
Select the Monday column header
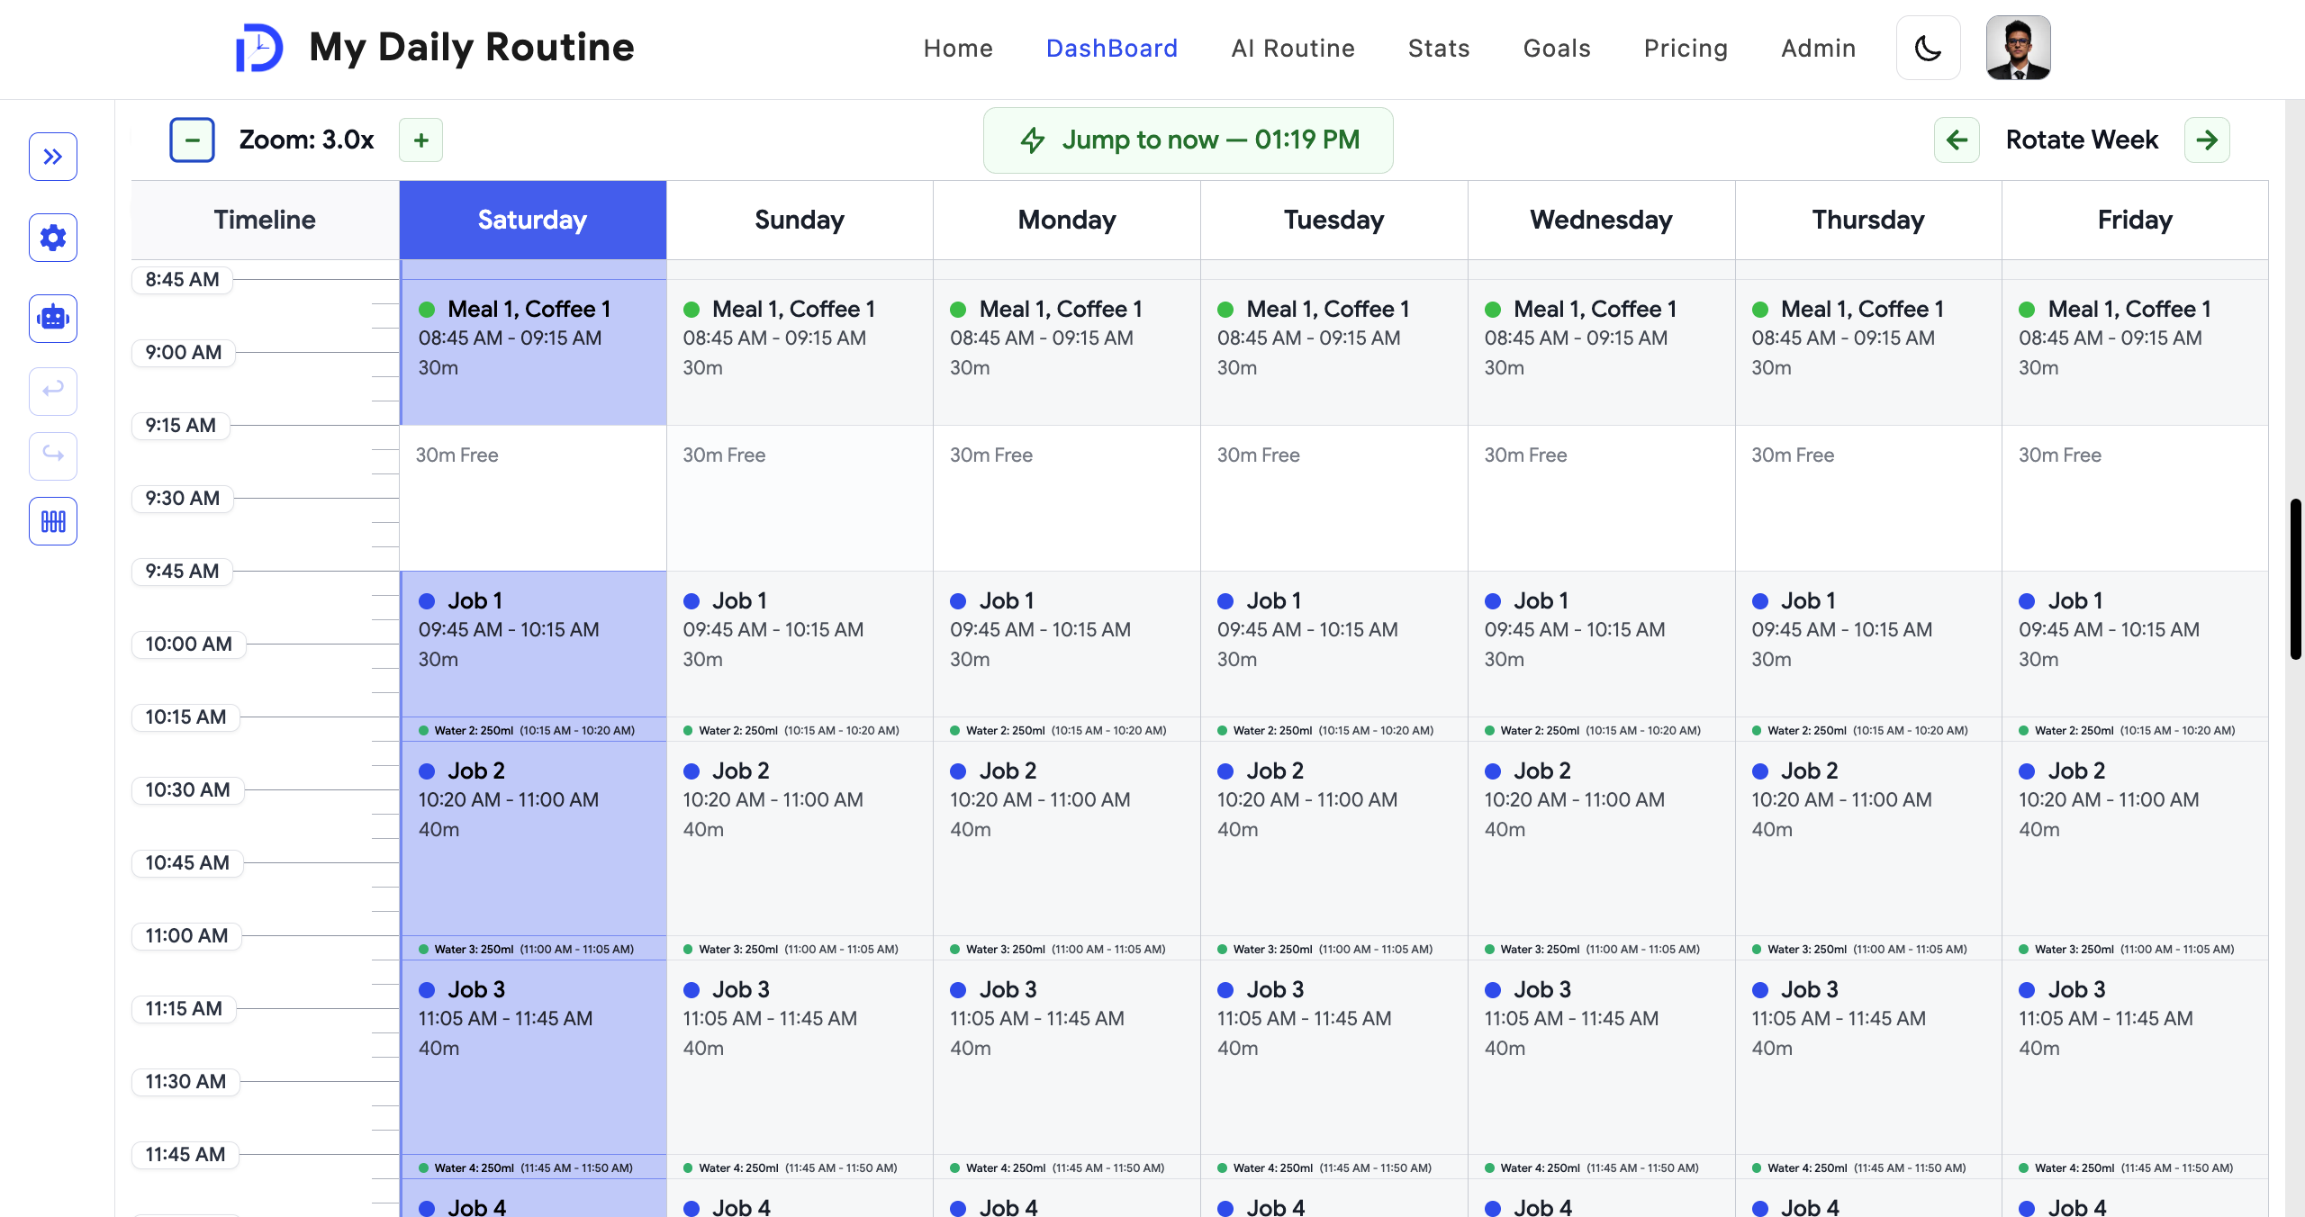tap(1067, 220)
